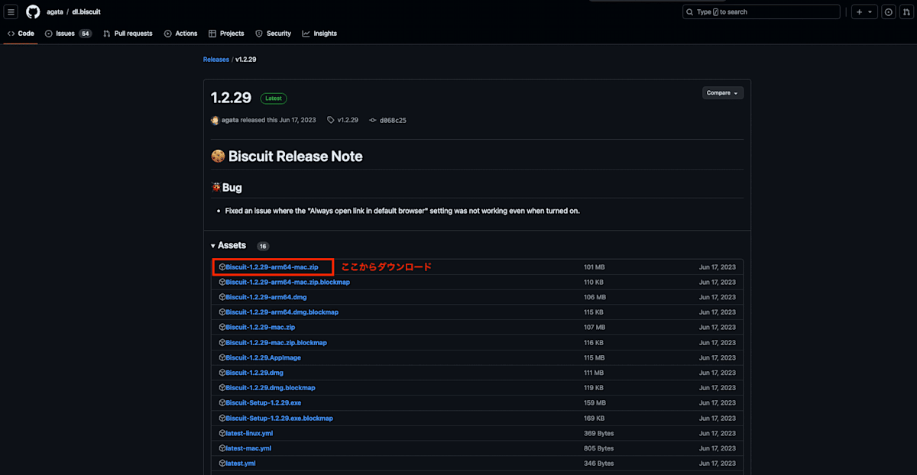Open the create new plus dropdown

(x=864, y=12)
